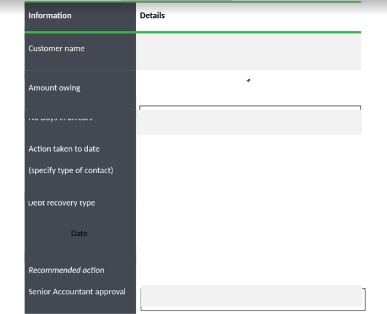The image size is (387, 314).
Task: Click the Senior Accountant approval input box
Action: tap(252, 297)
